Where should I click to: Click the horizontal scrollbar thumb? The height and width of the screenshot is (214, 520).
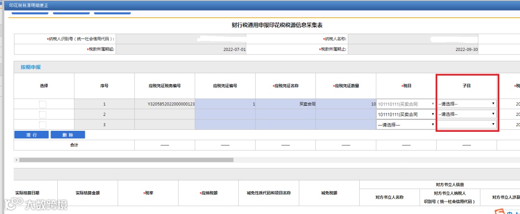(x=126, y=160)
